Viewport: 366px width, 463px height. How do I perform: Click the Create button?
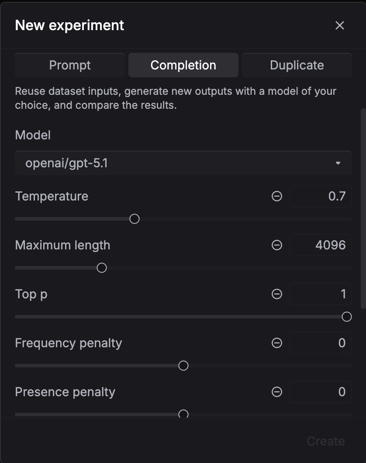point(325,441)
